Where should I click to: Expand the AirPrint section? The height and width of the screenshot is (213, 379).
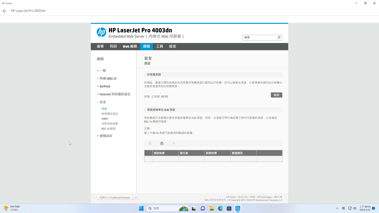click(x=104, y=87)
